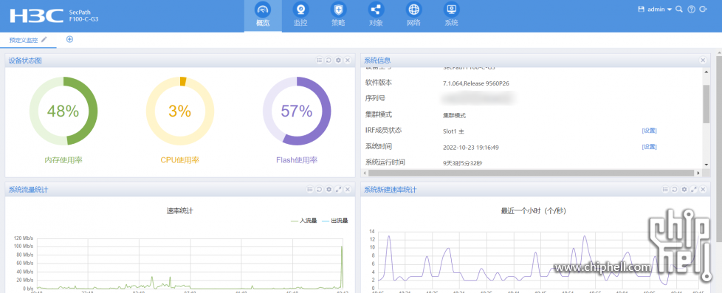This screenshot has height=293, width=722.
Task: Open list menu in 系统流量统计 panel
Action: pyautogui.click(x=309, y=190)
